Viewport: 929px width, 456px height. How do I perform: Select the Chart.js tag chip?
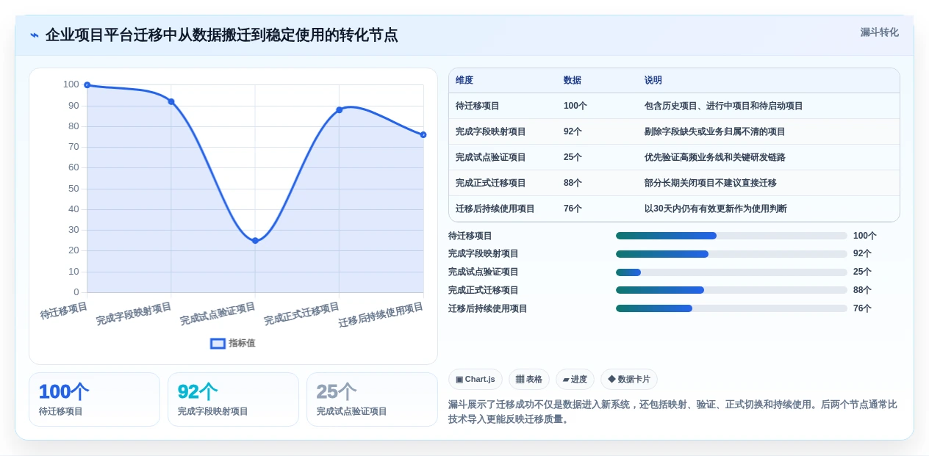pyautogui.click(x=476, y=380)
